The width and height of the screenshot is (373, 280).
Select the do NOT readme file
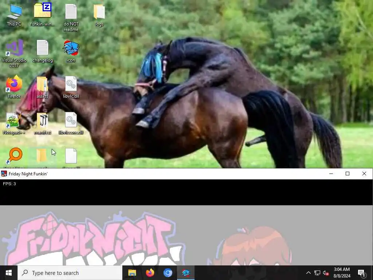[x=71, y=17]
